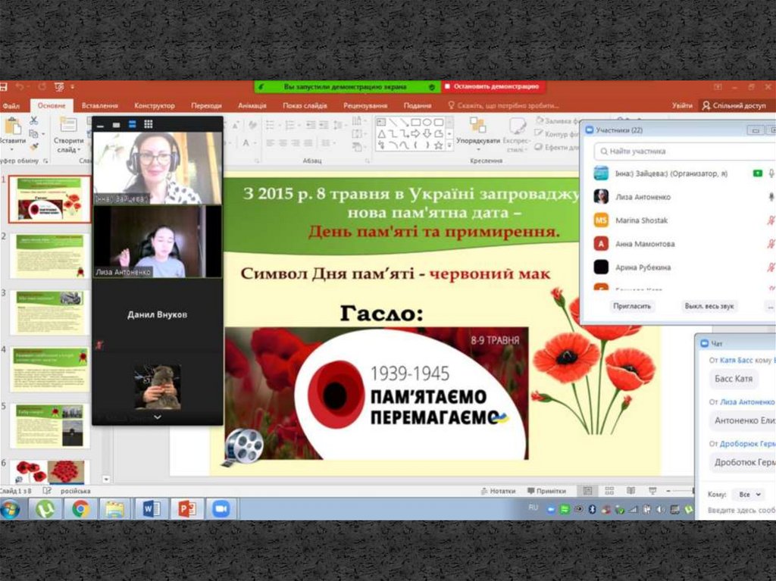
Task: Open the Zoom app from the taskbar
Action: [221, 509]
